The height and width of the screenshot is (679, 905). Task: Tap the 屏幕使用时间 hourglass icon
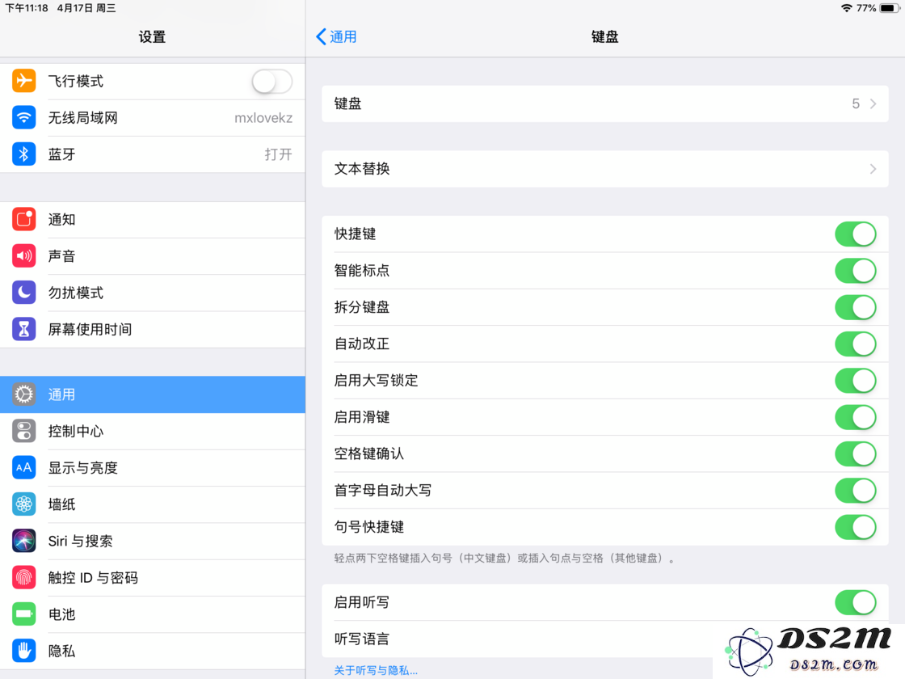coord(23,329)
